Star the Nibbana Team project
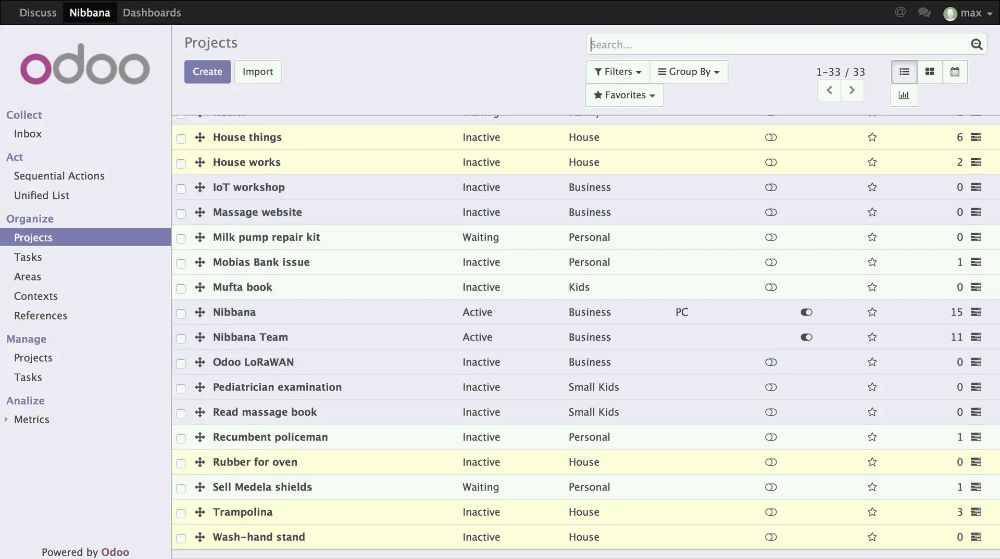 pyautogui.click(x=872, y=337)
